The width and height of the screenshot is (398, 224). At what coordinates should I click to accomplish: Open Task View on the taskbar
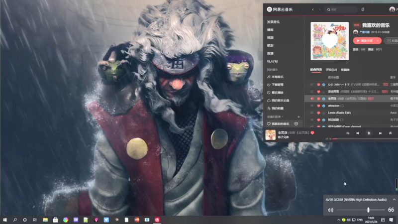35,220
